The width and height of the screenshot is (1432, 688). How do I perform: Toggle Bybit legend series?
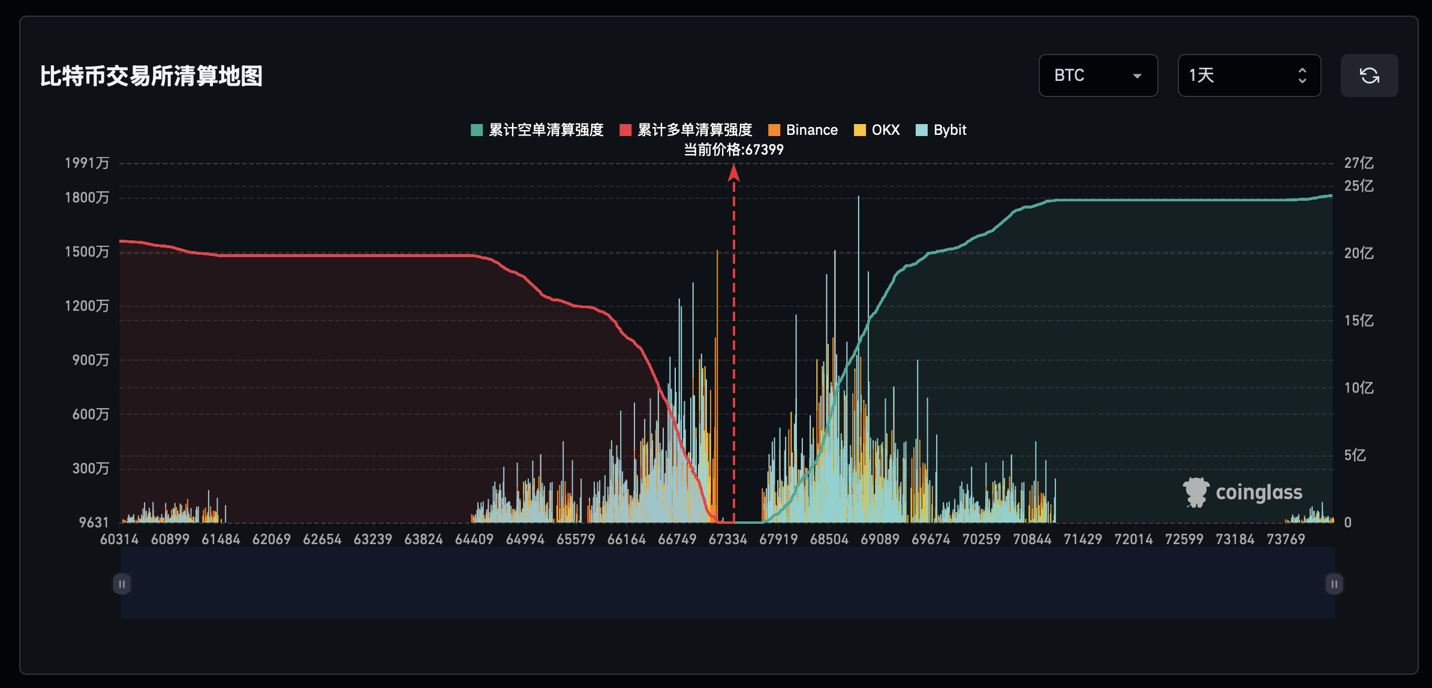[941, 130]
